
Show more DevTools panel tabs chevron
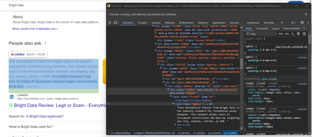coord(282,23)
